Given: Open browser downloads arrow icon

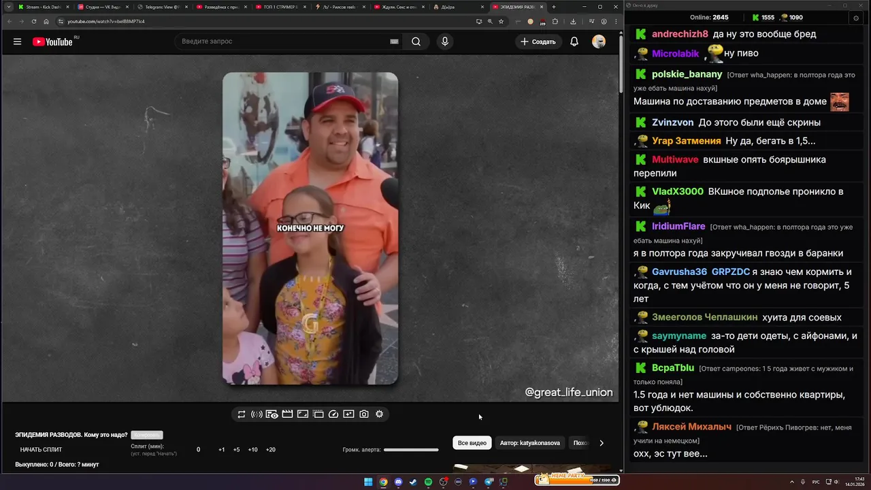Looking at the screenshot, I should click(x=573, y=21).
